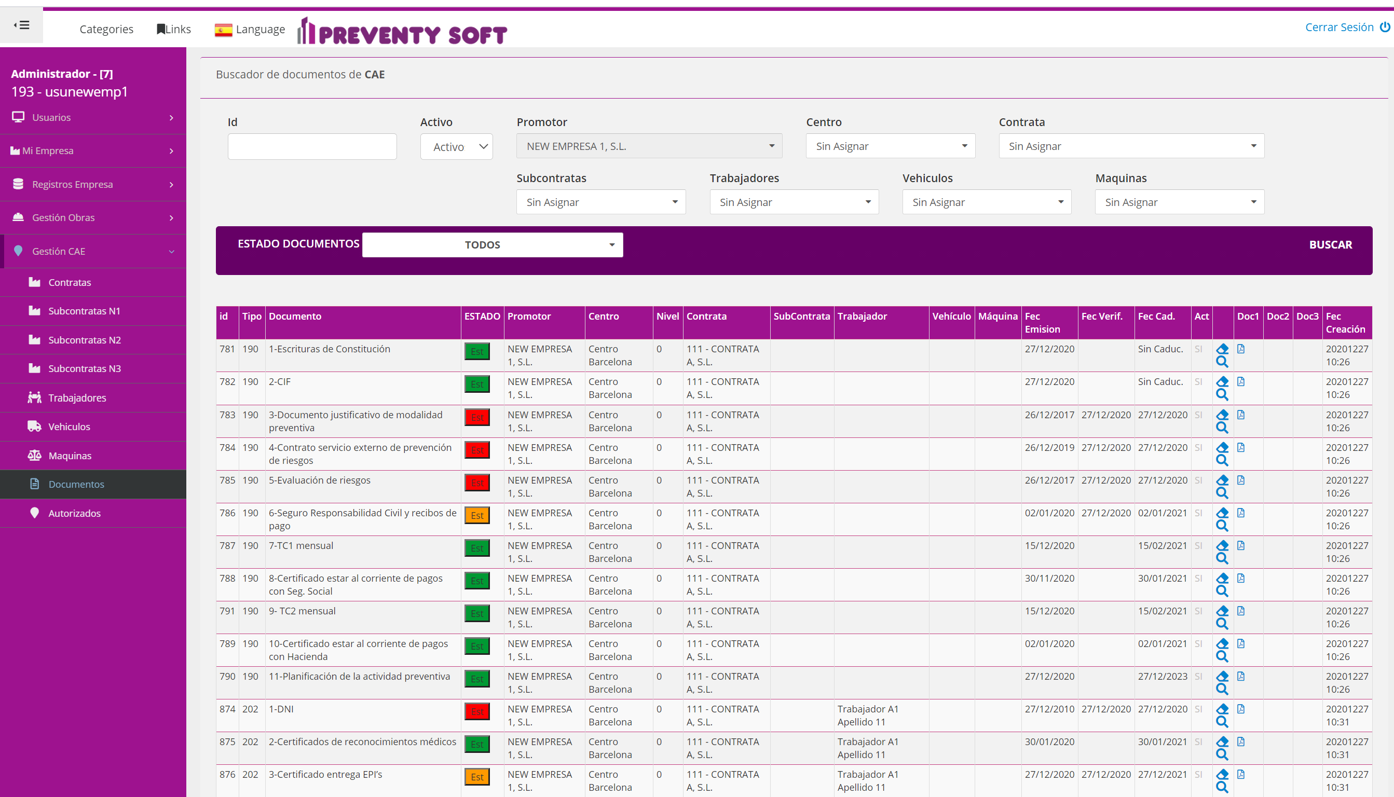Click the magnifier icon for 7-TC1 mensual row
1394x797 pixels.
coord(1222,558)
